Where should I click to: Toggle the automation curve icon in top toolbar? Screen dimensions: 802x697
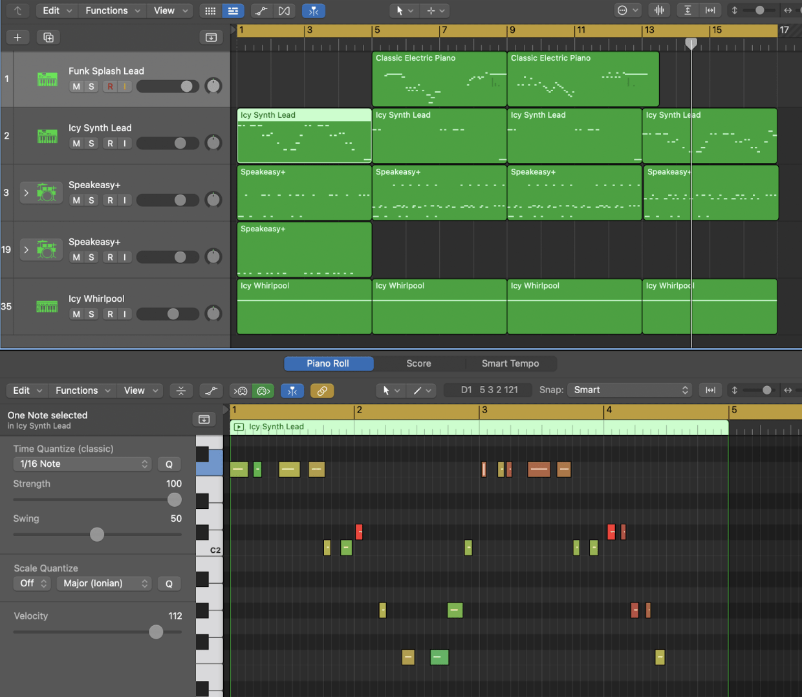261,11
